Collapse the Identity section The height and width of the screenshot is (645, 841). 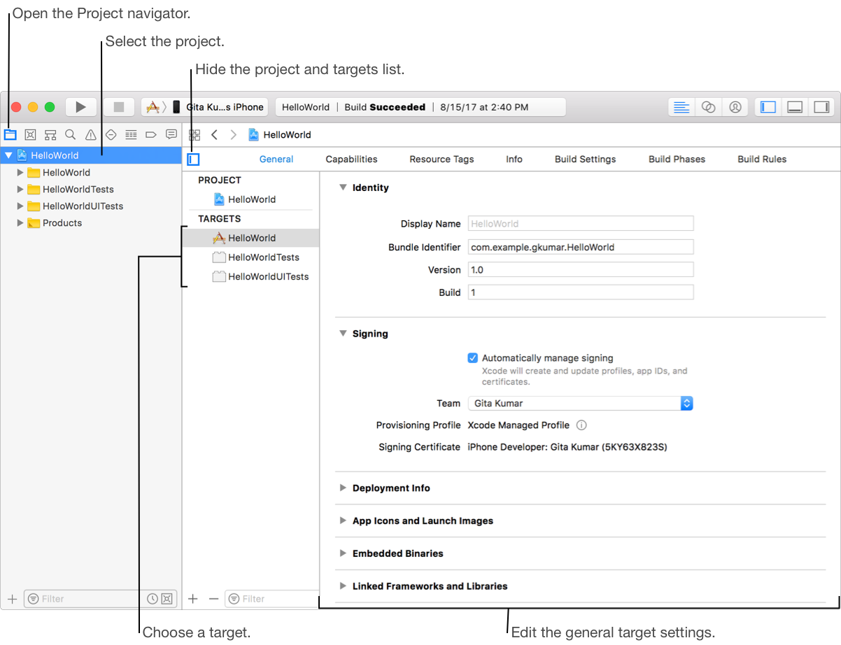tap(343, 187)
